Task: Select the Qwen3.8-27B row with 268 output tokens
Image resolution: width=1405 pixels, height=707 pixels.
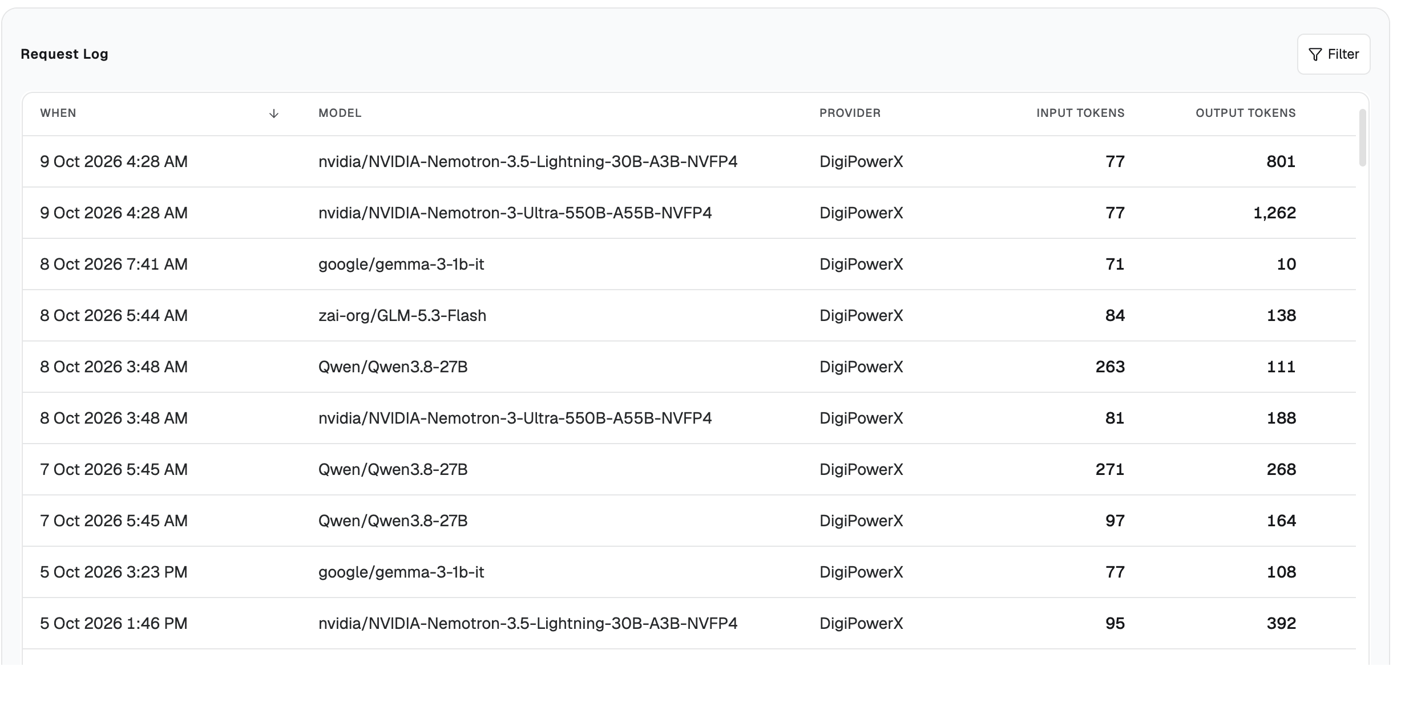Action: coord(689,469)
